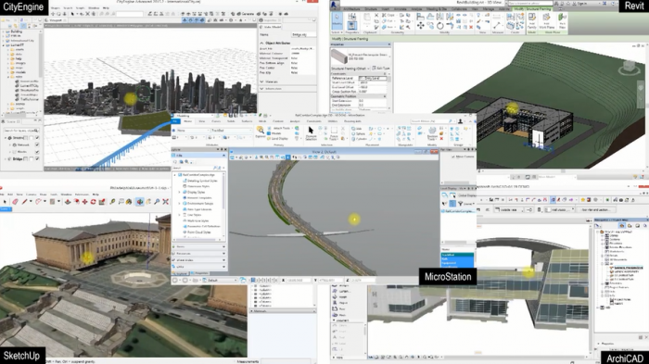Select the SketchUp Pan hand tool
The width and height of the screenshot is (649, 364).
(x=148, y=201)
